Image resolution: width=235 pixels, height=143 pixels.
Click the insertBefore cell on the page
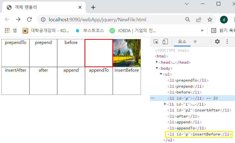pyautogui.click(x=127, y=81)
